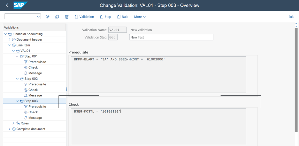Select the VAL01 tree row
The height and width of the screenshot is (146, 299).
34,51
